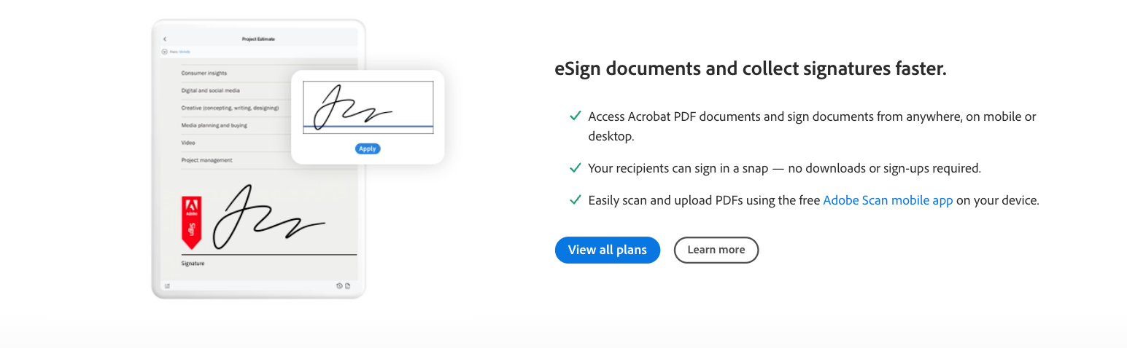Click the View all plans button
Image resolution: width=1127 pixels, height=348 pixels.
pyautogui.click(x=607, y=250)
